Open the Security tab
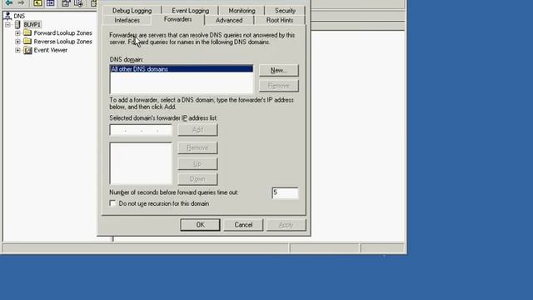Image resolution: width=533 pixels, height=300 pixels. click(x=285, y=11)
